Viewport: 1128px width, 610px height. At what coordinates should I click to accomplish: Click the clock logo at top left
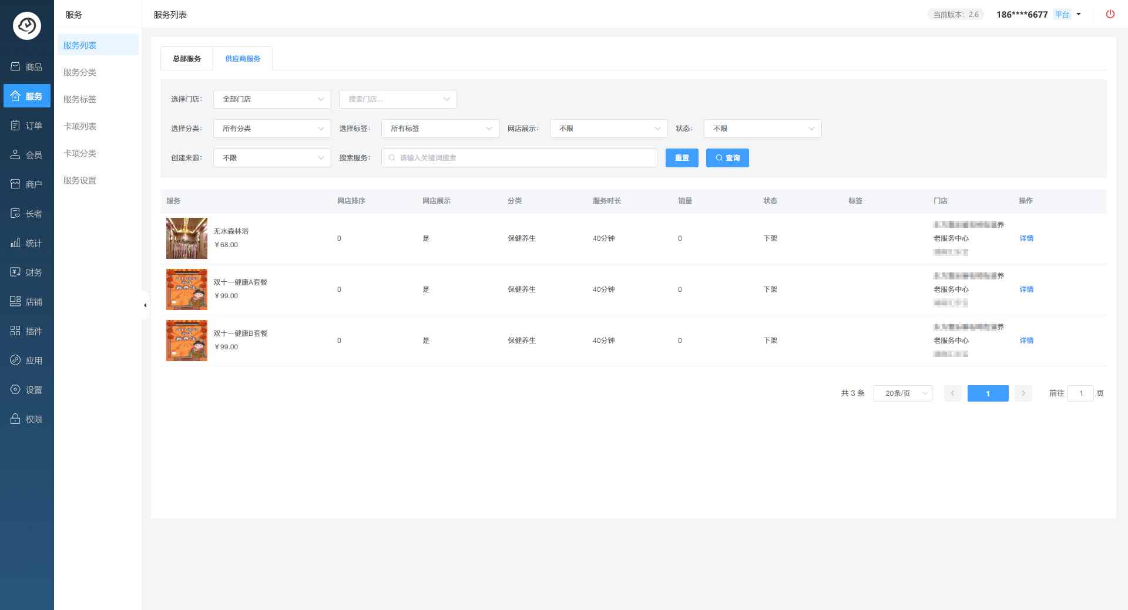pyautogui.click(x=27, y=26)
